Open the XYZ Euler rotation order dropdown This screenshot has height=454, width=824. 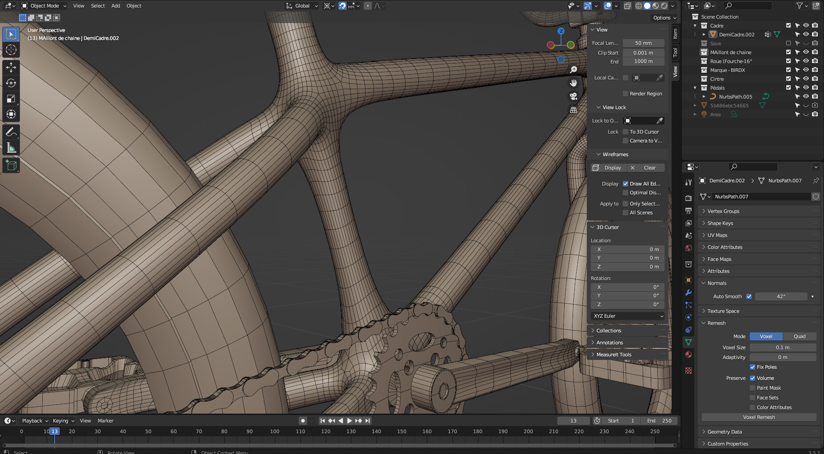pos(627,316)
